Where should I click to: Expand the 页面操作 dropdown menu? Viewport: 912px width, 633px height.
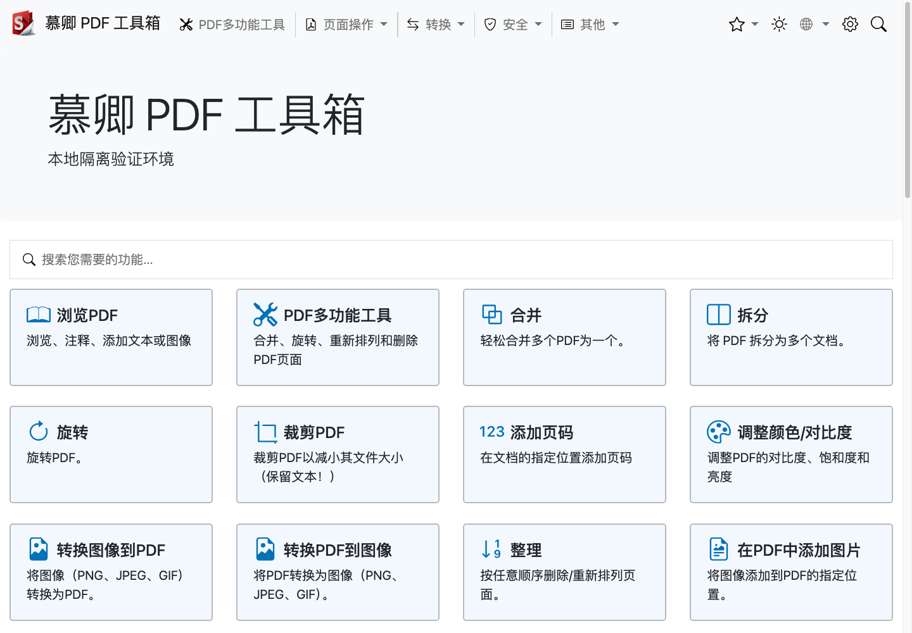(346, 25)
